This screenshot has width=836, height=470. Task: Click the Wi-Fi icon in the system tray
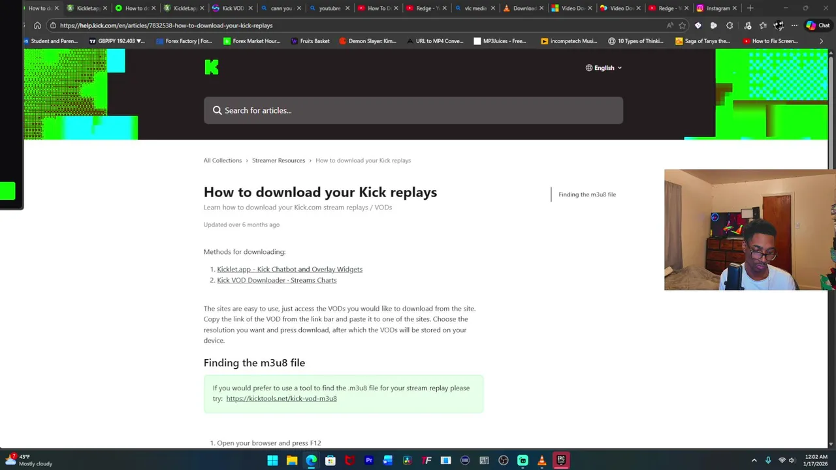tap(782, 460)
